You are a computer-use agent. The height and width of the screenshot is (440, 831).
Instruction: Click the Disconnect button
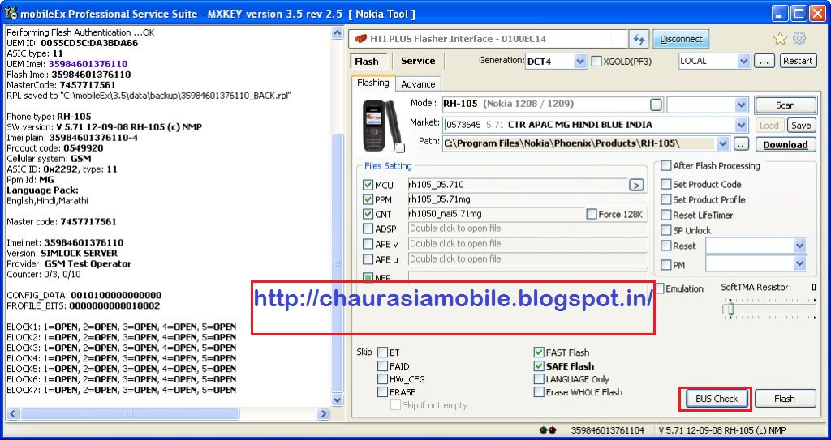681,39
